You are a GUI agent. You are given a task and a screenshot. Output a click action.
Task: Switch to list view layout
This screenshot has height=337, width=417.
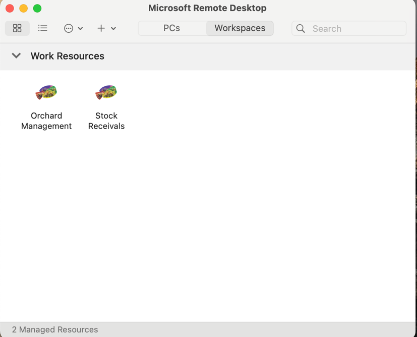pyautogui.click(x=42, y=28)
